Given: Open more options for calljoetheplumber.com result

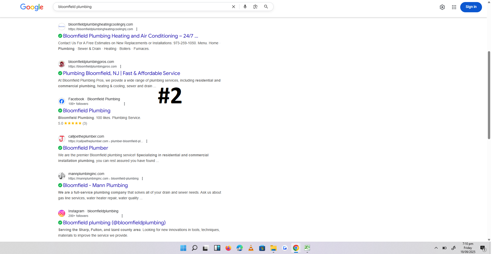Looking at the screenshot, I should coord(147,141).
